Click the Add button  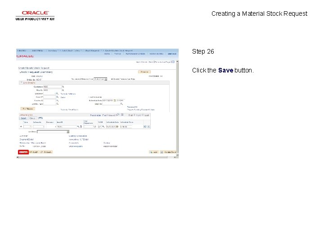pyautogui.click(x=154, y=152)
